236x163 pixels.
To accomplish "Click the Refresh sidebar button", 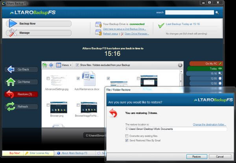I will point(21,107).
